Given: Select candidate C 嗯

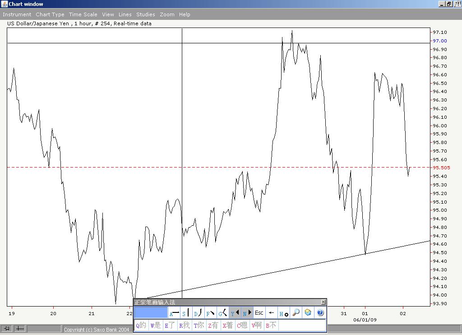Looking at the screenshot, I should tap(242, 325).
